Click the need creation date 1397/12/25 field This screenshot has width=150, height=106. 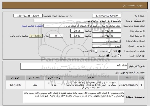(x=107, y=31)
